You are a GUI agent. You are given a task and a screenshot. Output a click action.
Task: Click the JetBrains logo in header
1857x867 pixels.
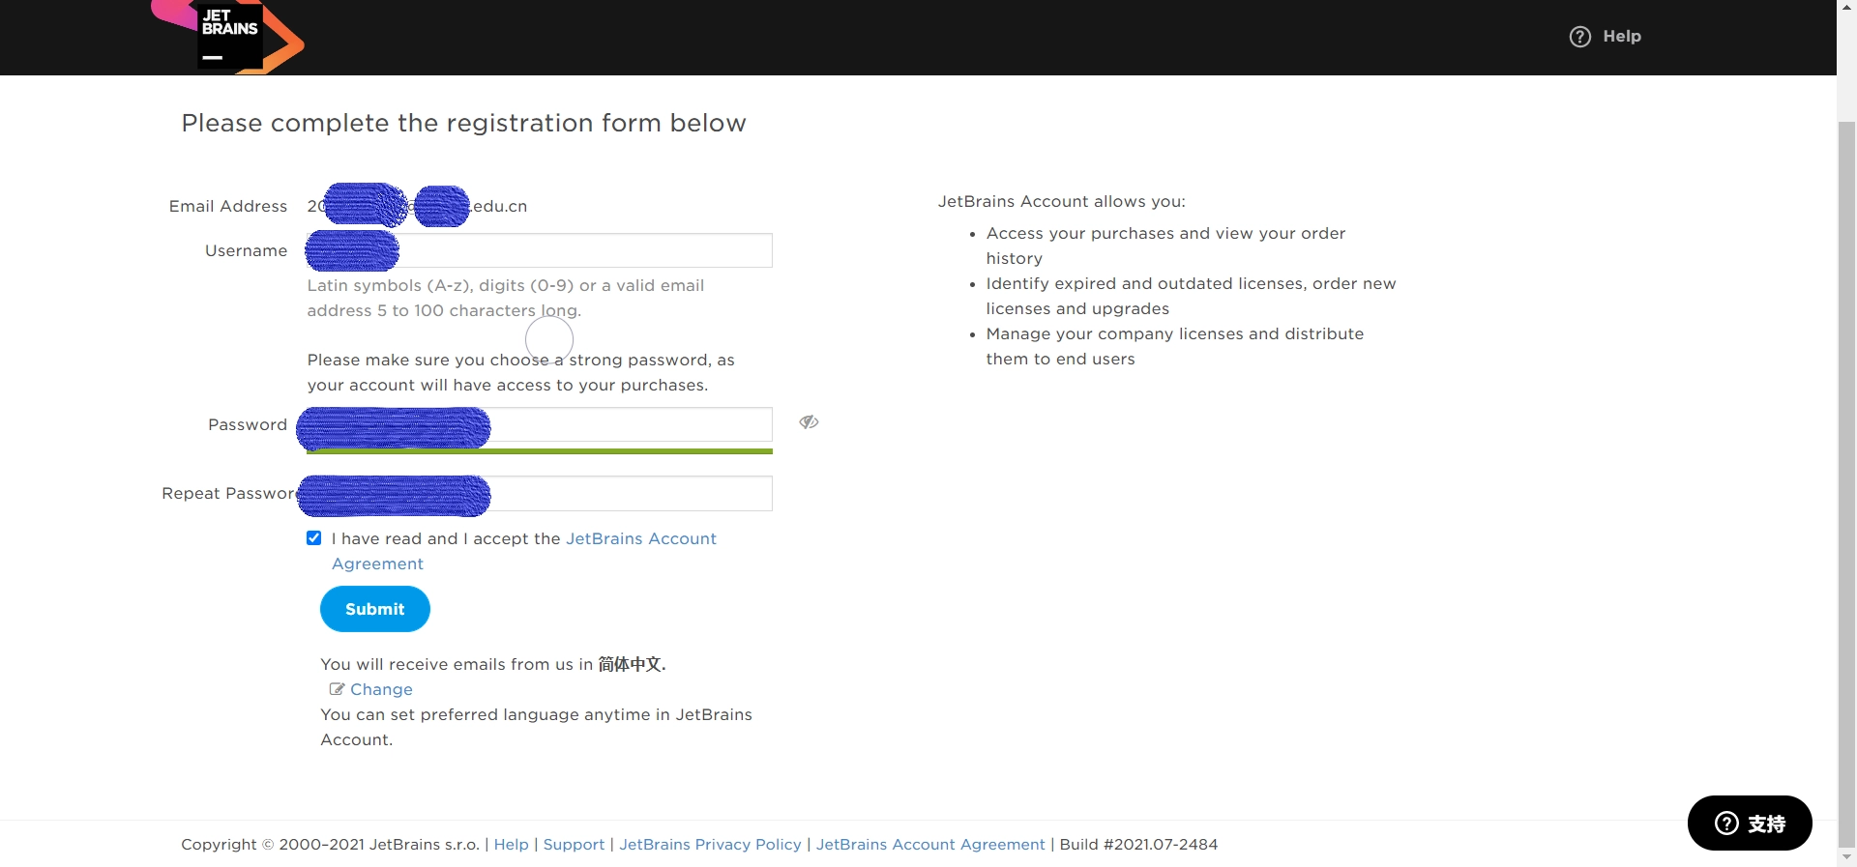[x=229, y=37]
